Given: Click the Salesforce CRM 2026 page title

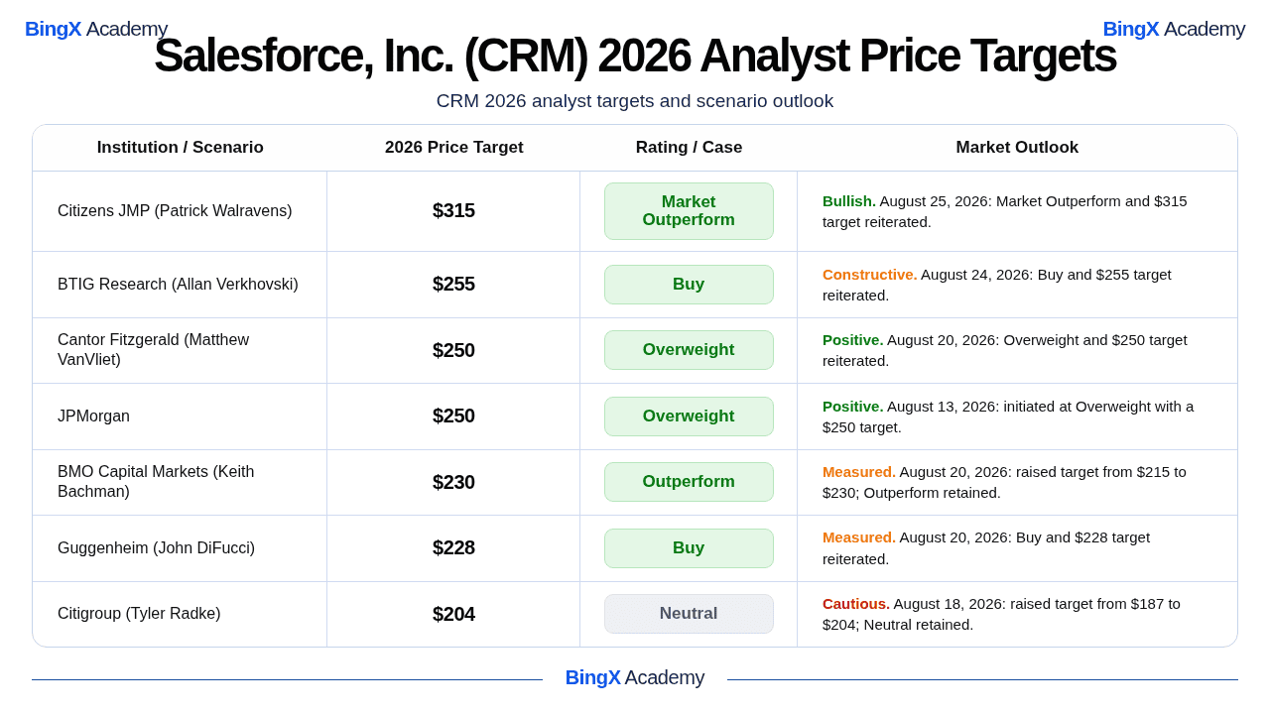Looking at the screenshot, I should 635,56.
